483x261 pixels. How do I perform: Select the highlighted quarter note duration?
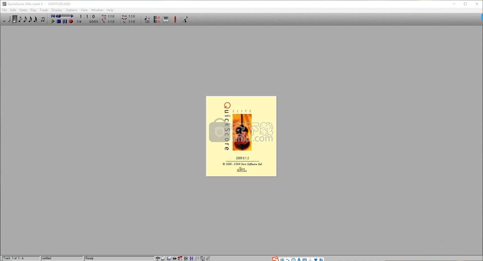tap(14, 20)
